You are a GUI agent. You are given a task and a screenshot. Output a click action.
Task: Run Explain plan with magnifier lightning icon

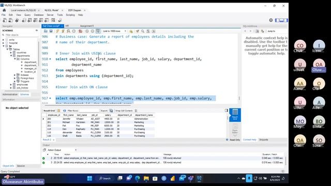pyautogui.click(x=68, y=31)
